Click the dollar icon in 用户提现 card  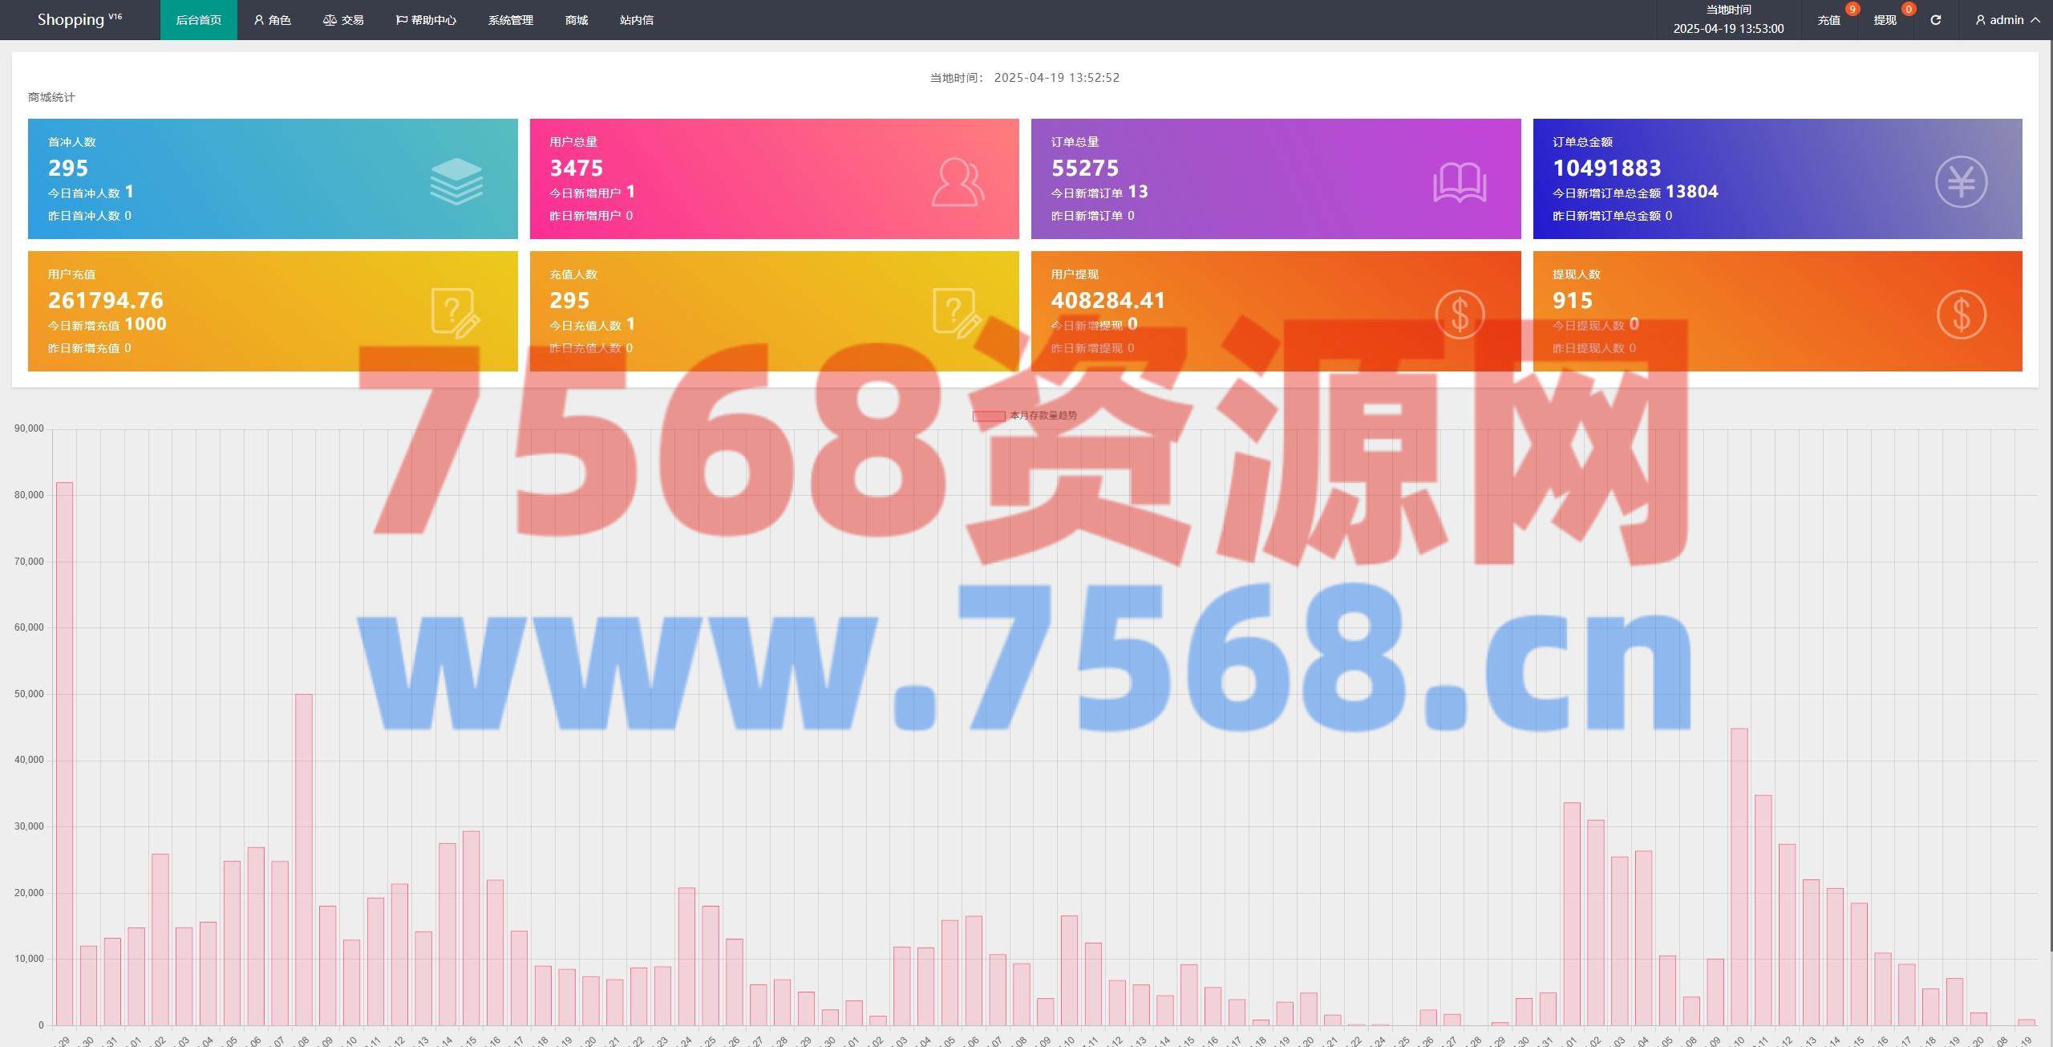coord(1460,314)
